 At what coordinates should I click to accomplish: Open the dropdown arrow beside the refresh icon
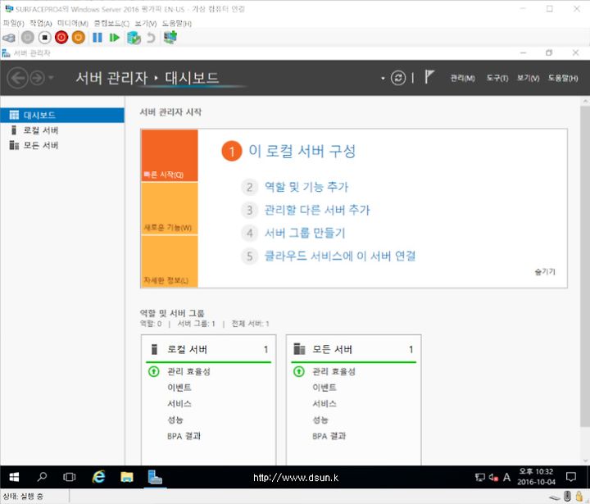point(383,79)
